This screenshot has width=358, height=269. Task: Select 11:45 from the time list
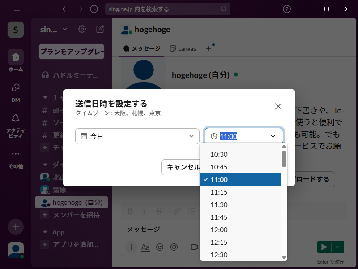240,217
